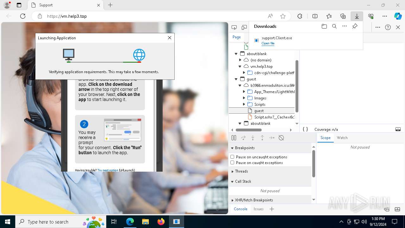Select the Support browser tab

pyautogui.click(x=65, y=5)
